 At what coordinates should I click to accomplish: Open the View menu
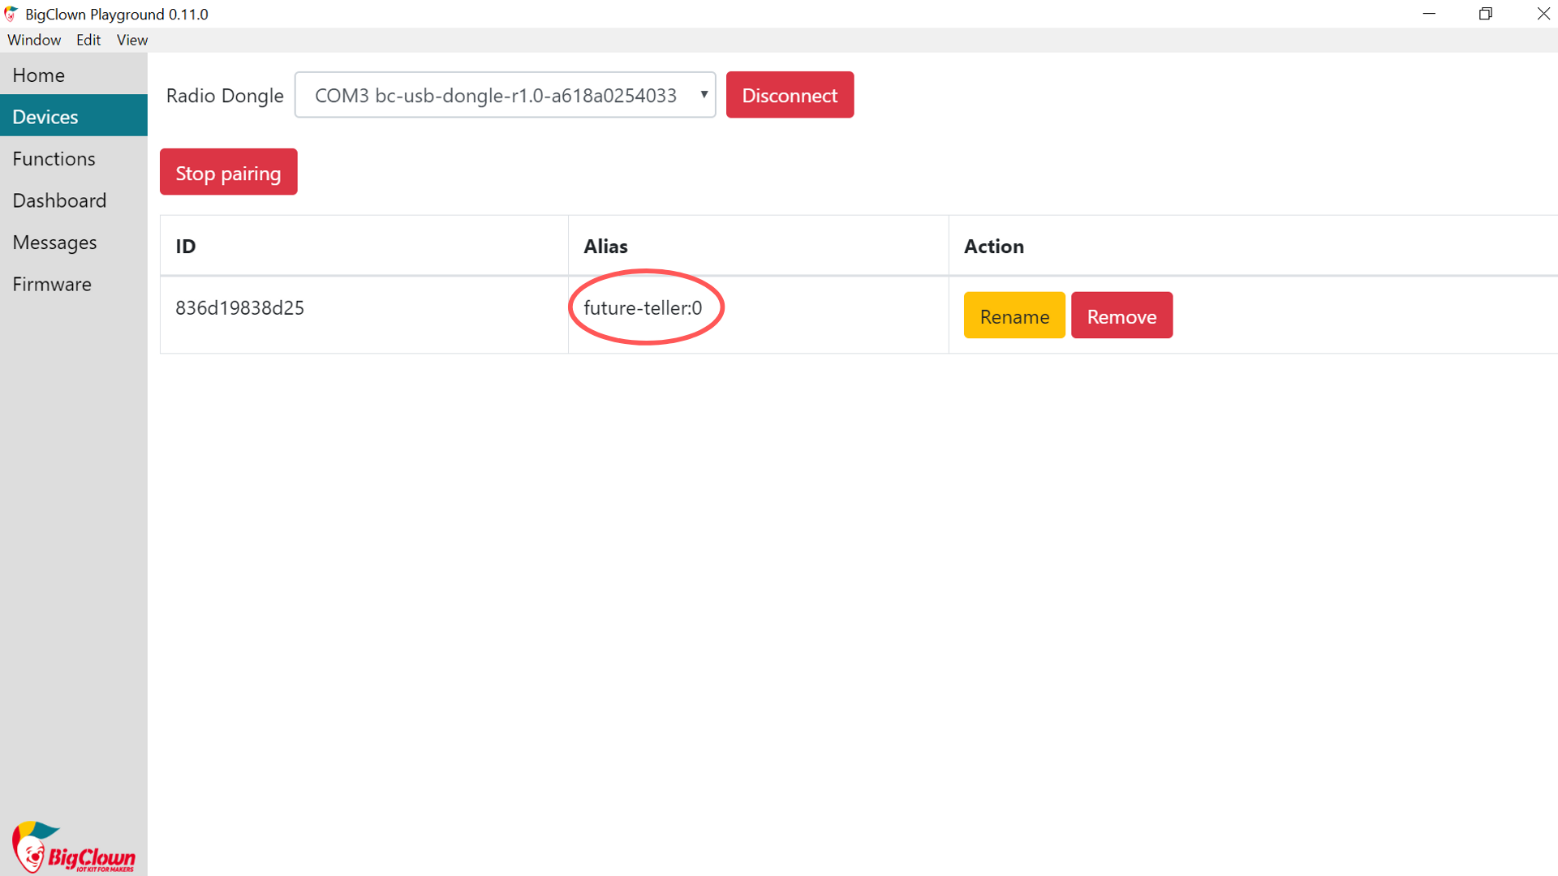(x=132, y=40)
